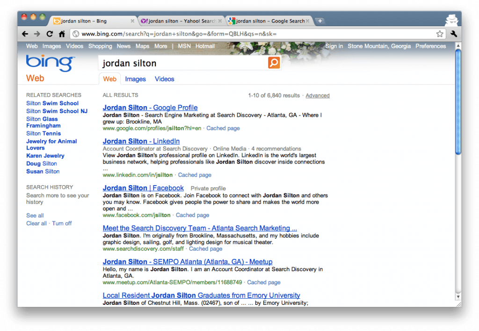View Cached page for LinkedIn result

pyautogui.click(x=195, y=175)
